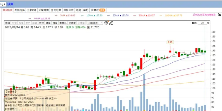Click the 160 price axis label
This screenshot has width=222, height=111.
213,32
